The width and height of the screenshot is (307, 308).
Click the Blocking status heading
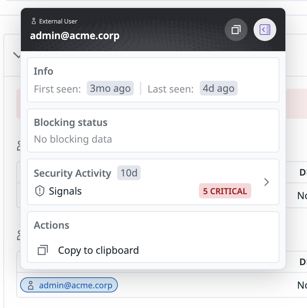(70, 123)
